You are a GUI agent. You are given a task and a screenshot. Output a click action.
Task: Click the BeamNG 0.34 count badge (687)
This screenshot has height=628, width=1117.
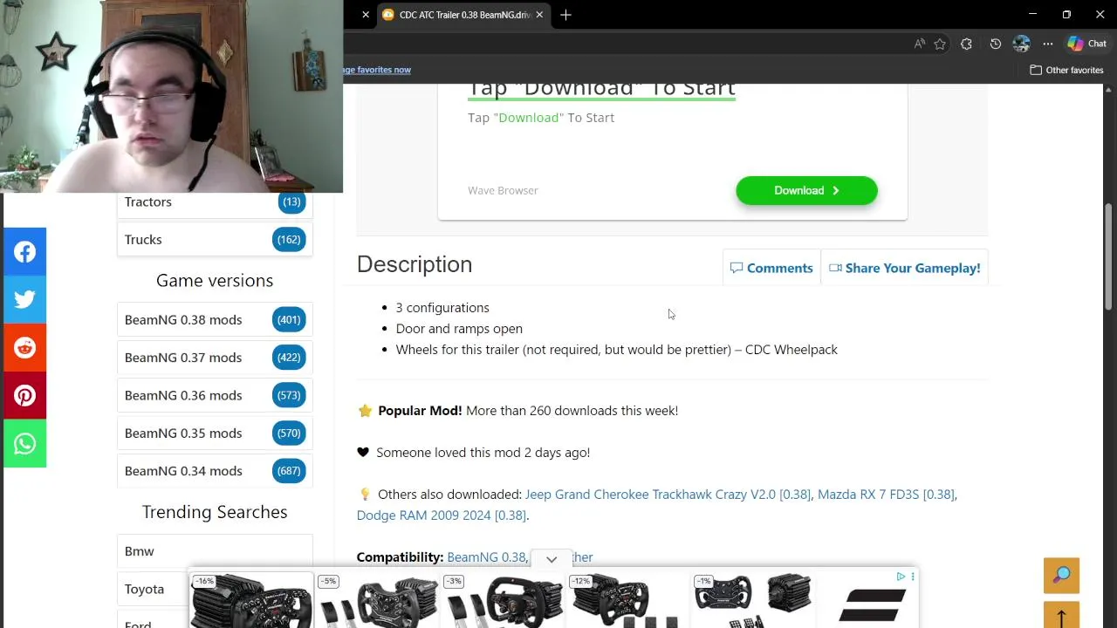pyautogui.click(x=289, y=471)
